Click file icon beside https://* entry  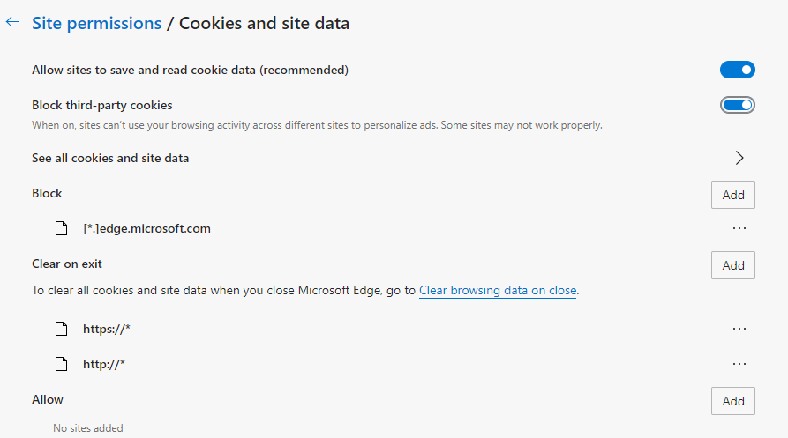click(x=61, y=329)
